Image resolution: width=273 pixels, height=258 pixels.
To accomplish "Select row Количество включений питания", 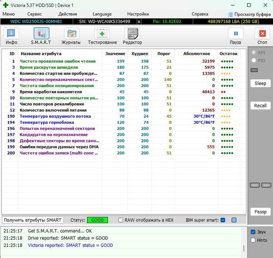I will coord(124,110).
